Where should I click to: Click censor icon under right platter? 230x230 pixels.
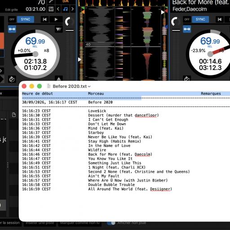click(x=187, y=79)
